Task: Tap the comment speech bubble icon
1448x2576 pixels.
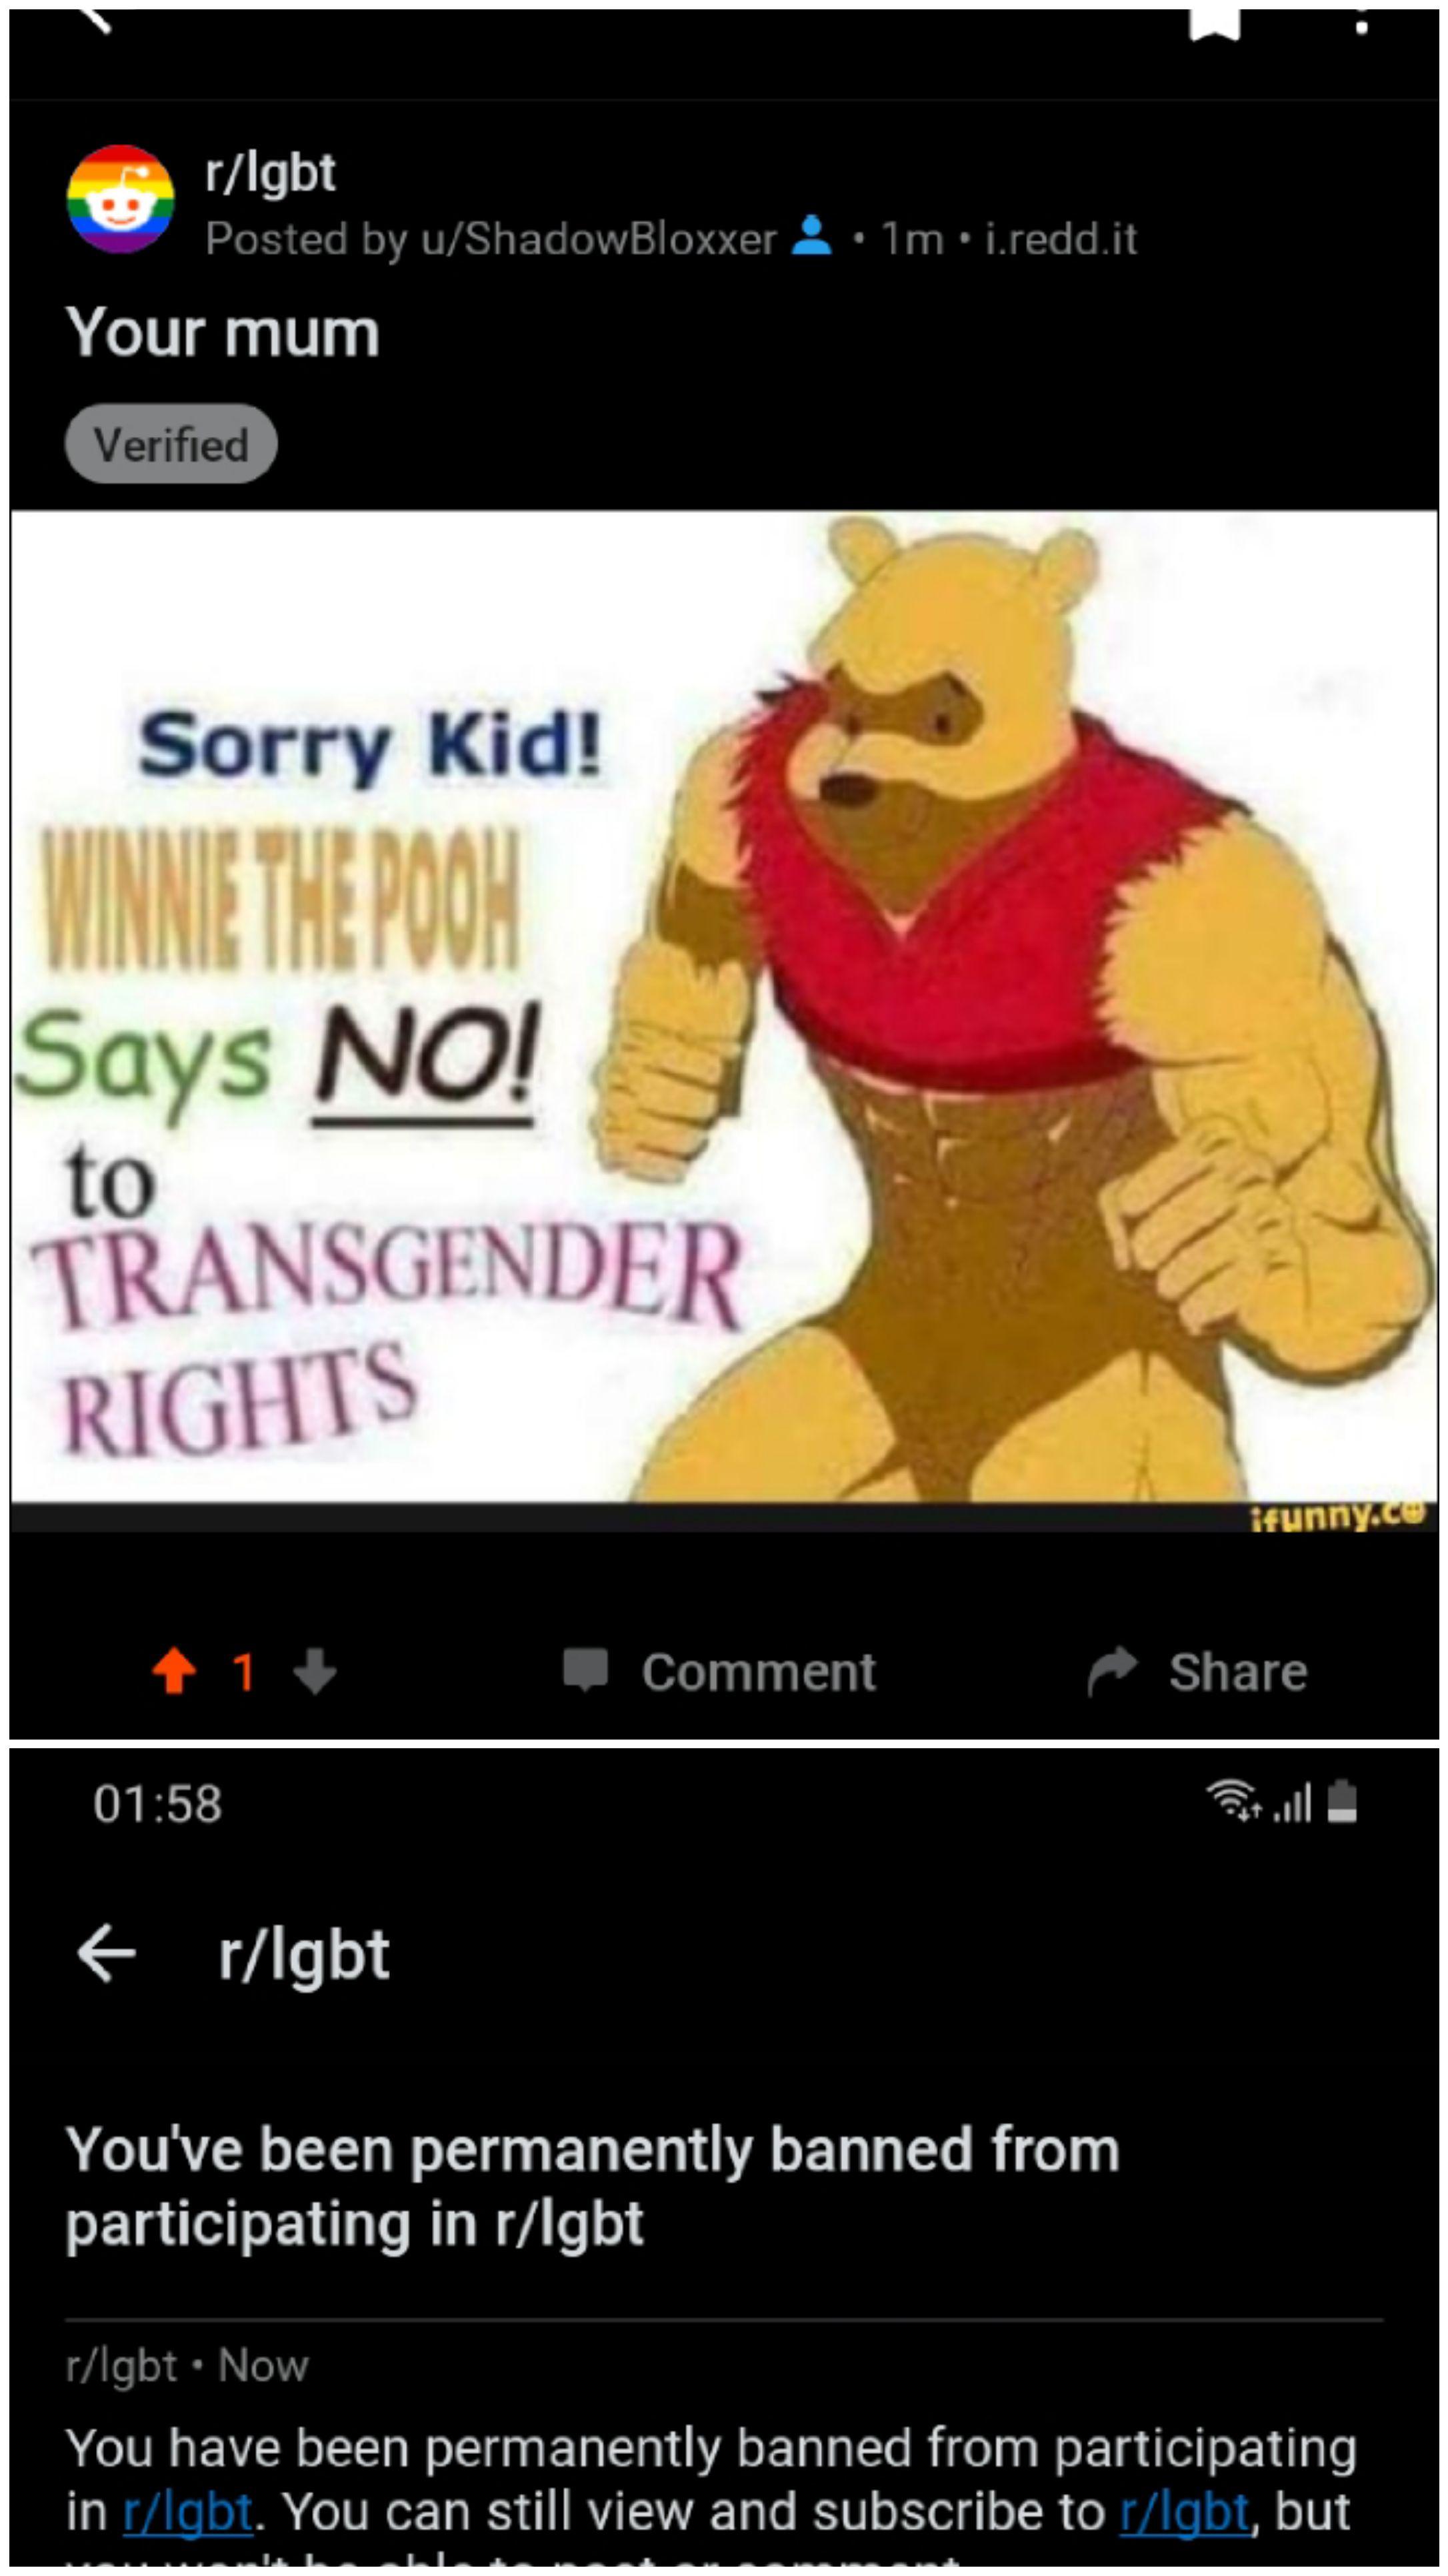Action: (585, 1670)
